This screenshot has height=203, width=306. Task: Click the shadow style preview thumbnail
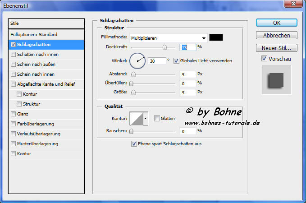point(276,79)
